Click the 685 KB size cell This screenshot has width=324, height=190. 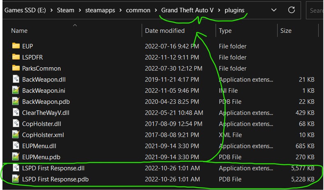click(x=305, y=146)
